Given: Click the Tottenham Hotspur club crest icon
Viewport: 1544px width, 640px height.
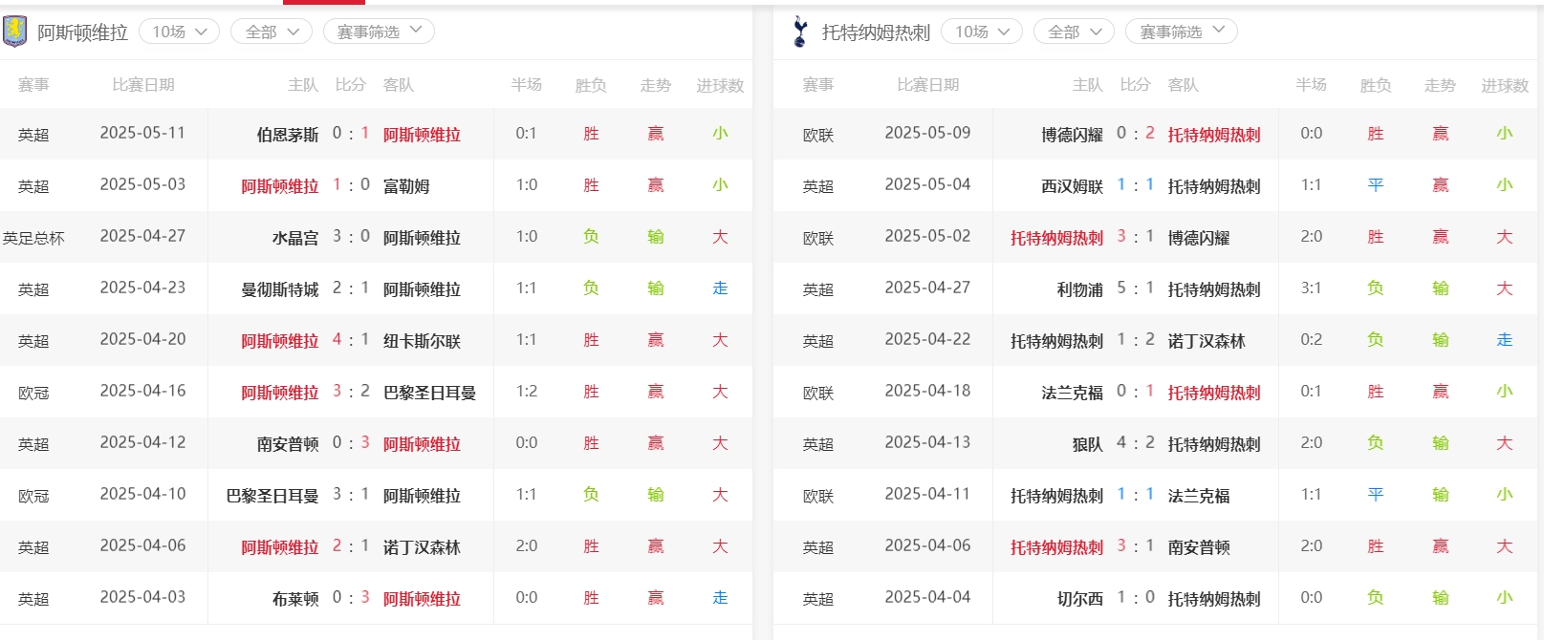Looking at the screenshot, I should coord(800,32).
